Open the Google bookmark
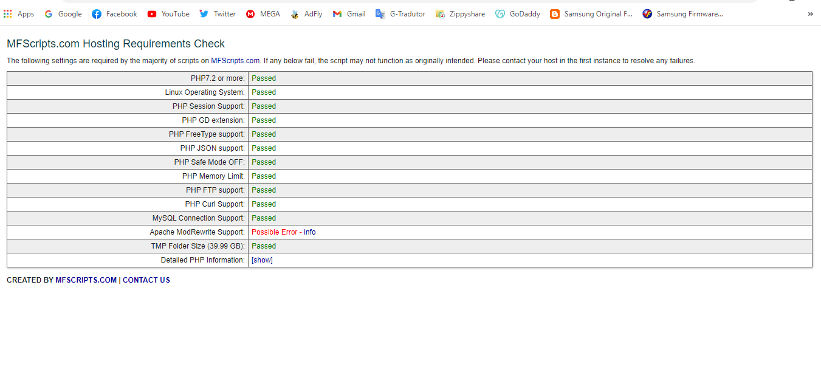Screen dimensions: 821x392 (63, 14)
